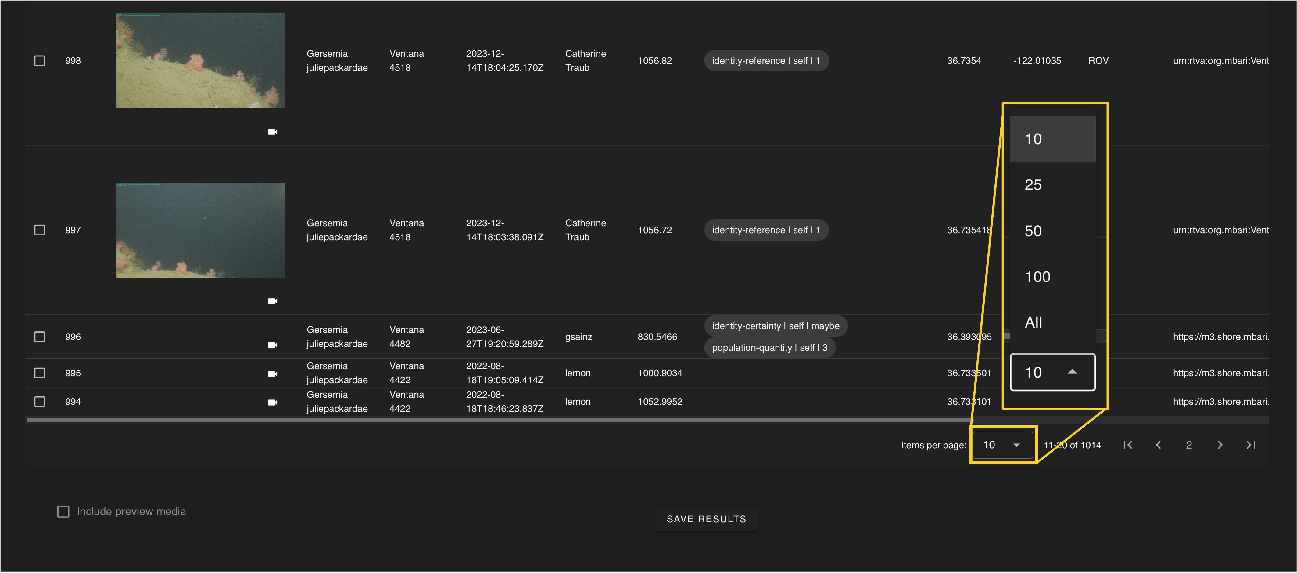Screen dimensions: 1297x573
Task: Select the checkbox for row 998
Action: click(x=40, y=61)
